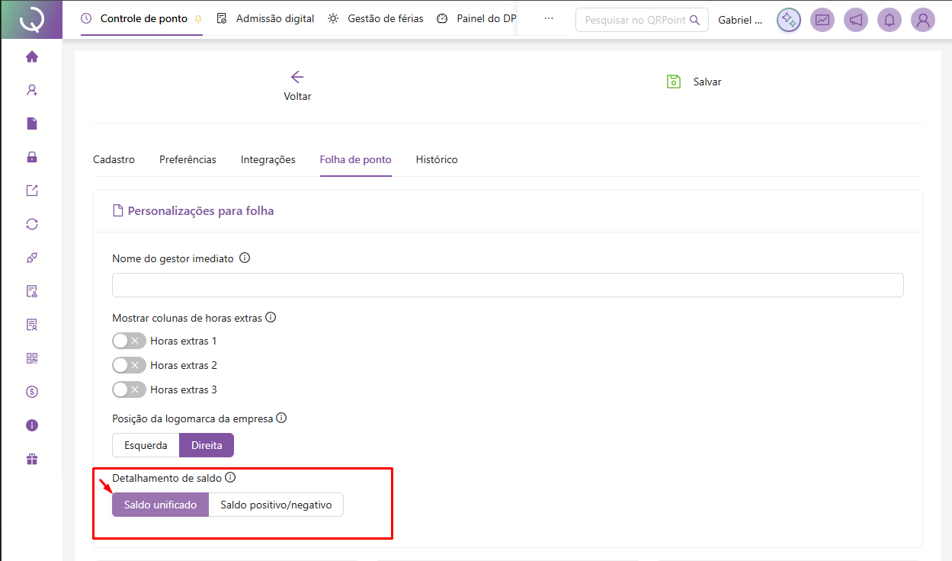Click the QR code sidebar icon
This screenshot has width=952, height=561.
(32, 358)
